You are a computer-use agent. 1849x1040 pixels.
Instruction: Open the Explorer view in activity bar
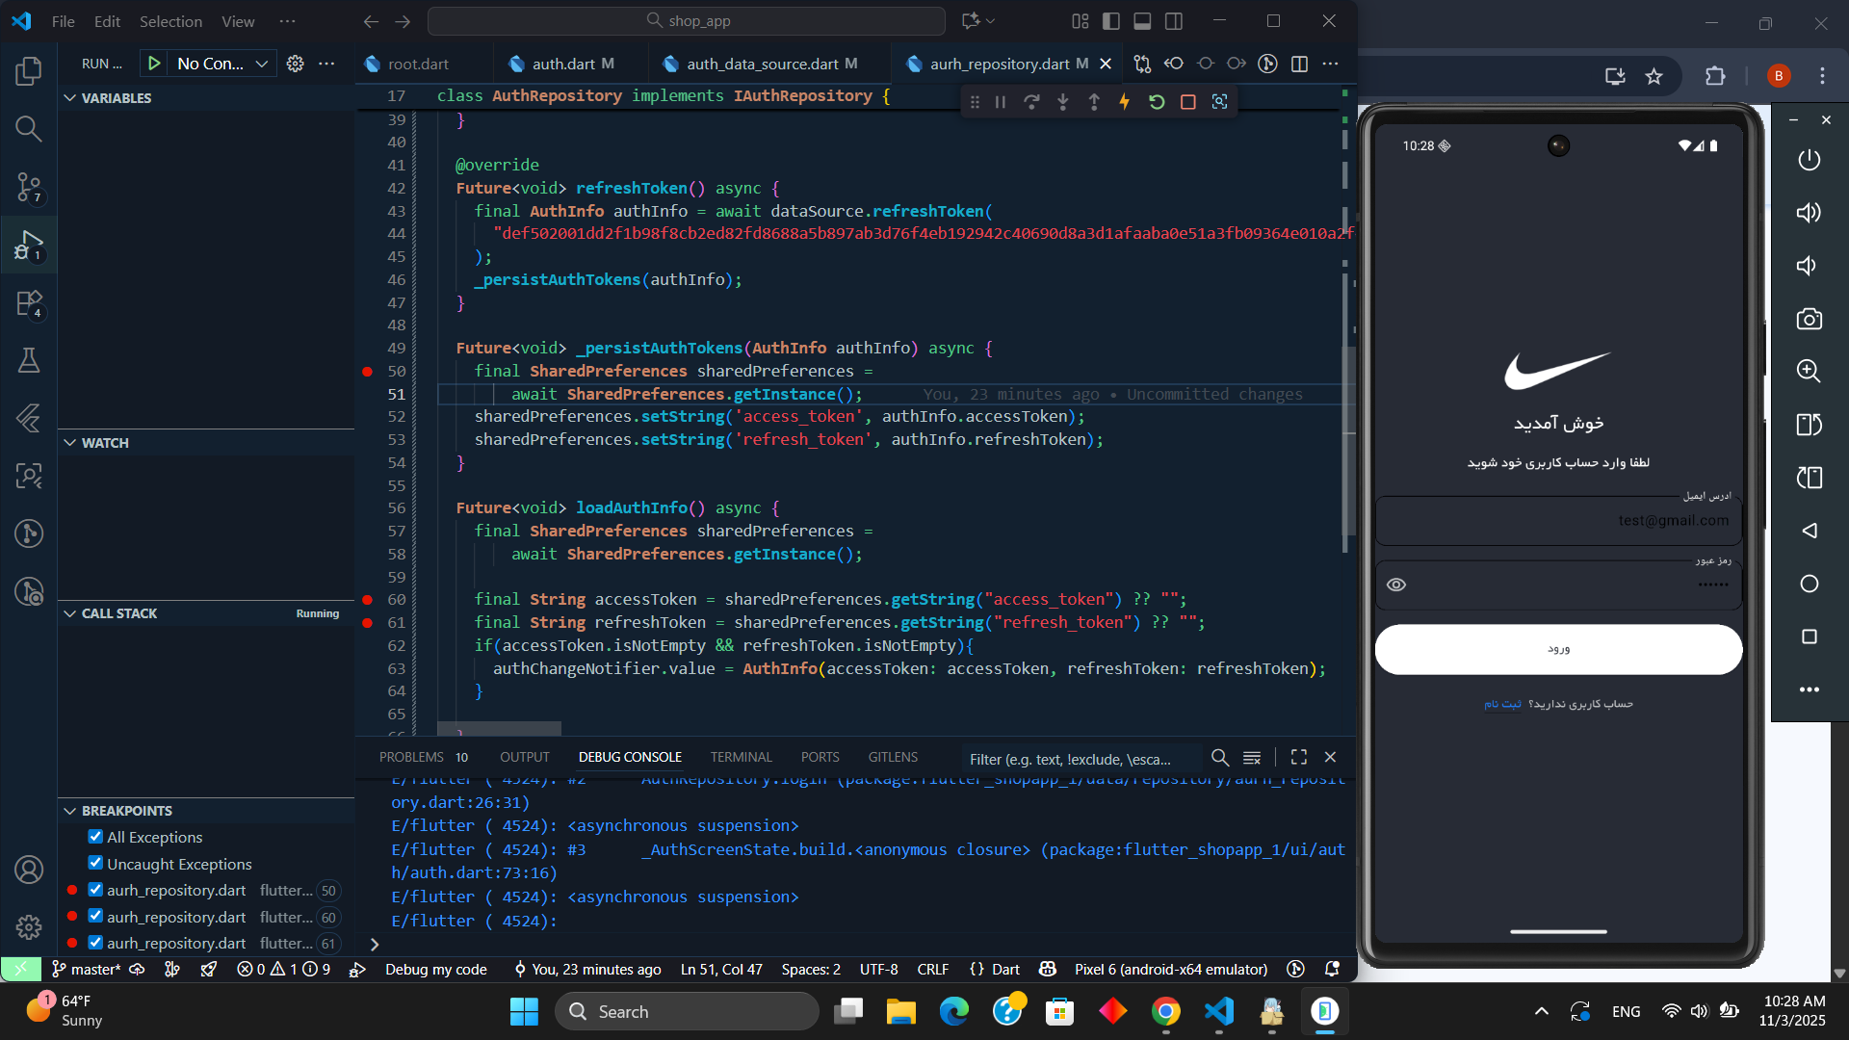29,70
